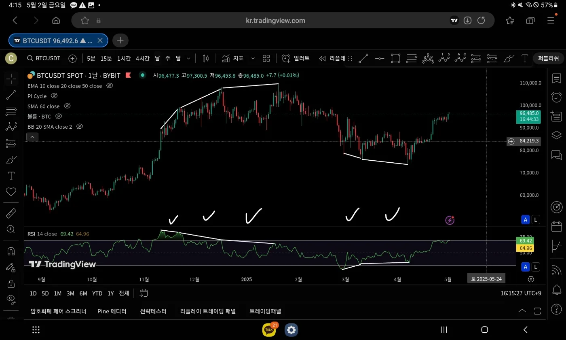Switch to the 1시간 interval
Screen dimensions: 566x340
pyautogui.click(x=124, y=58)
